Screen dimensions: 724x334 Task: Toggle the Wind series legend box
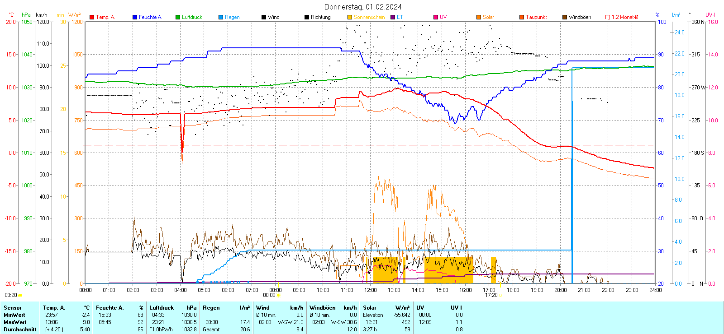pyautogui.click(x=264, y=17)
